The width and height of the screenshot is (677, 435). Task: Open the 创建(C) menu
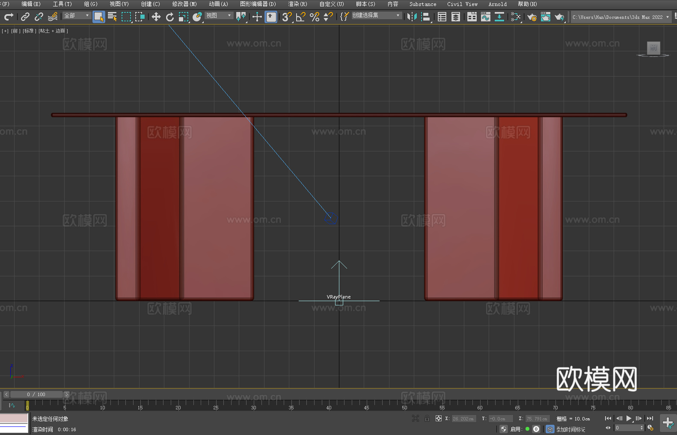150,4
